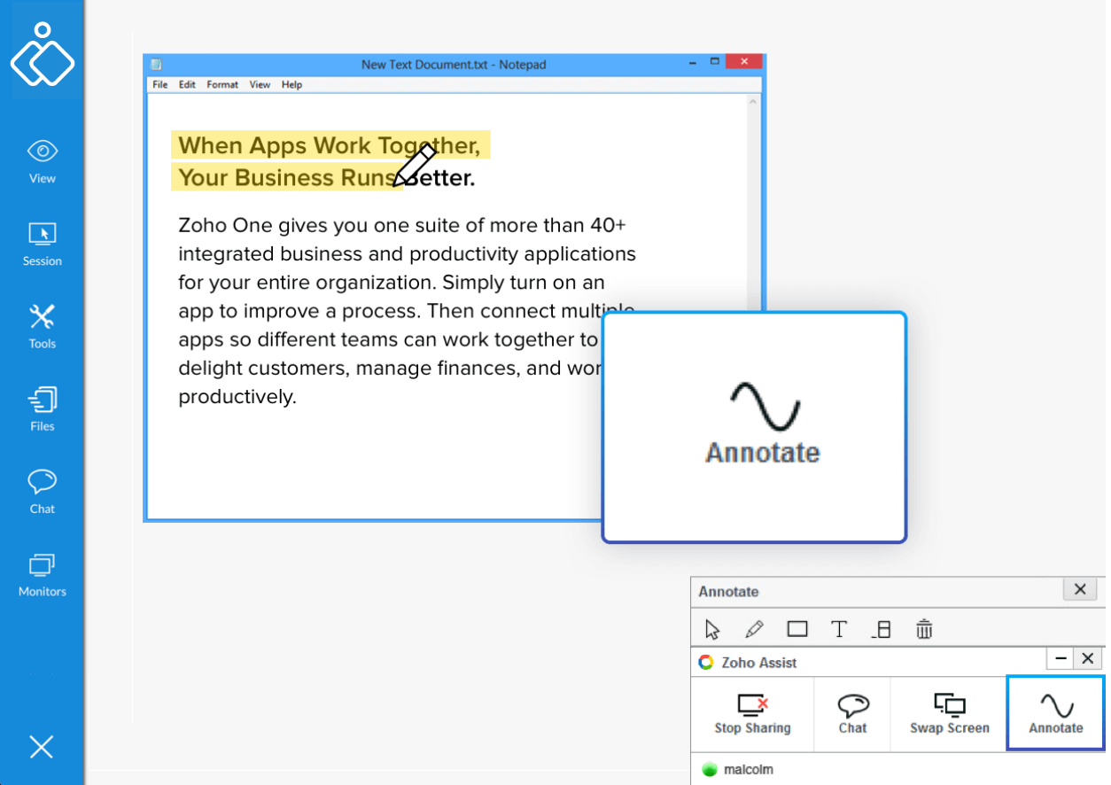The width and height of the screenshot is (1111, 785).
Task: Open the Edit menu in Notepad
Action: [187, 84]
